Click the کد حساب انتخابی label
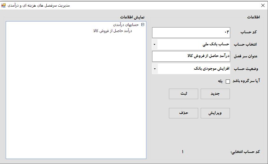This screenshot has width=268, height=164. tap(245, 152)
